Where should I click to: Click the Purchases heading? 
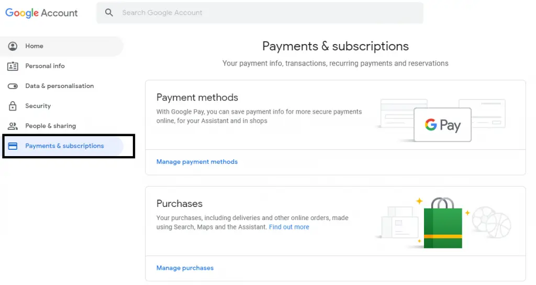coord(180,204)
